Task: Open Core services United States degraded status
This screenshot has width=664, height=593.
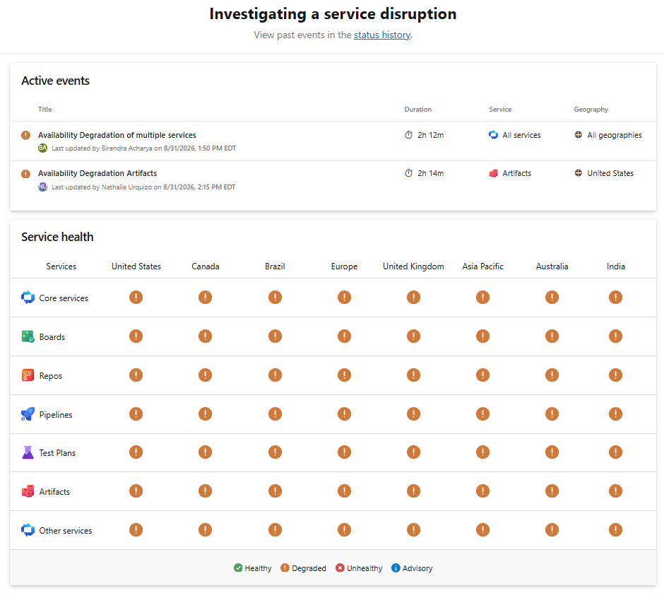Action: pos(136,298)
